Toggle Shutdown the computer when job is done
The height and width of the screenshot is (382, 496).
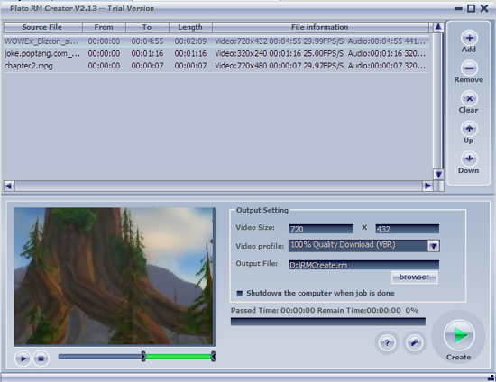240,293
